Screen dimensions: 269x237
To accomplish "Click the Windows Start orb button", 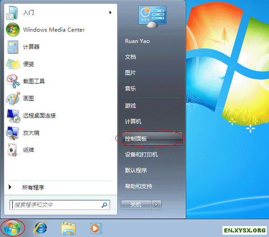I will [12, 228].
